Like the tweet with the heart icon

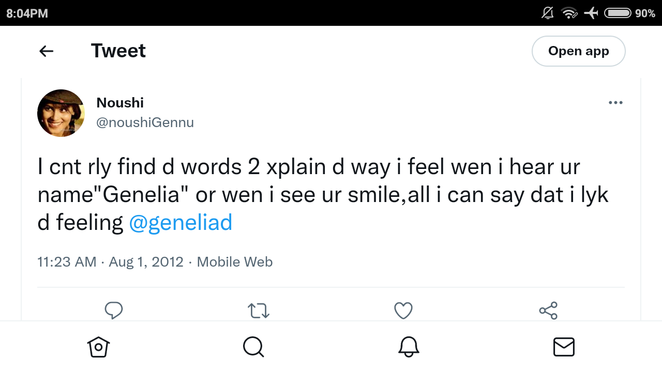403,311
